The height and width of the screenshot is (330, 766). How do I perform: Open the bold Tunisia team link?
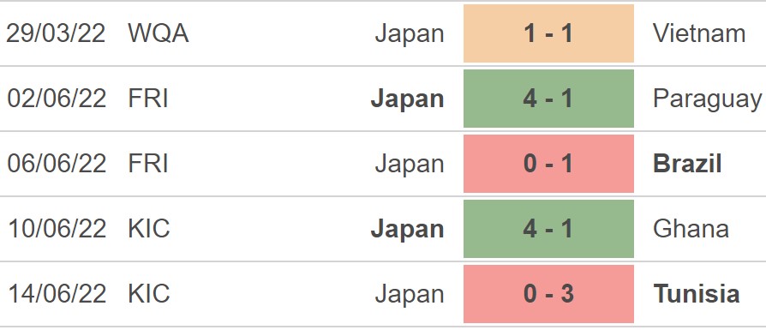696,294
